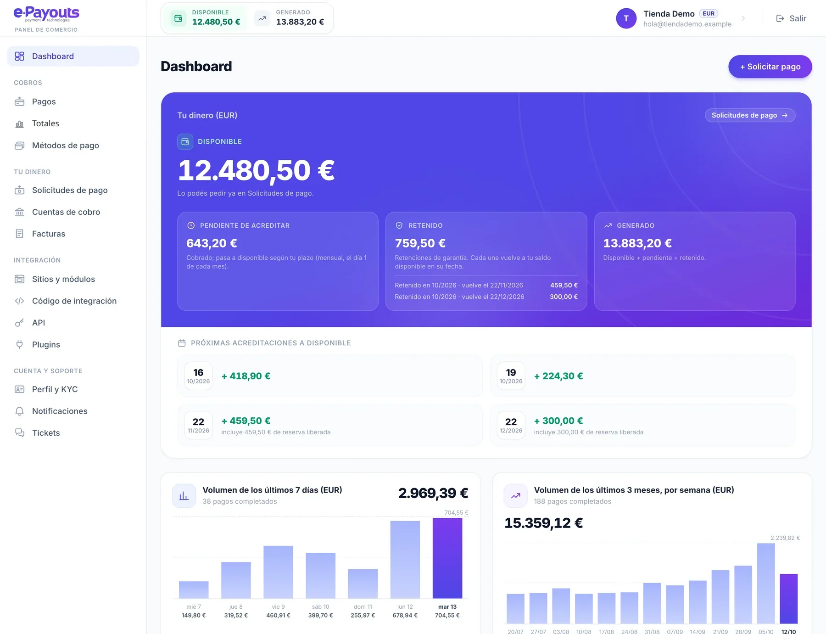Click the Métodos de pago card icon
Screen dimensions: 826x634
(x=19, y=146)
